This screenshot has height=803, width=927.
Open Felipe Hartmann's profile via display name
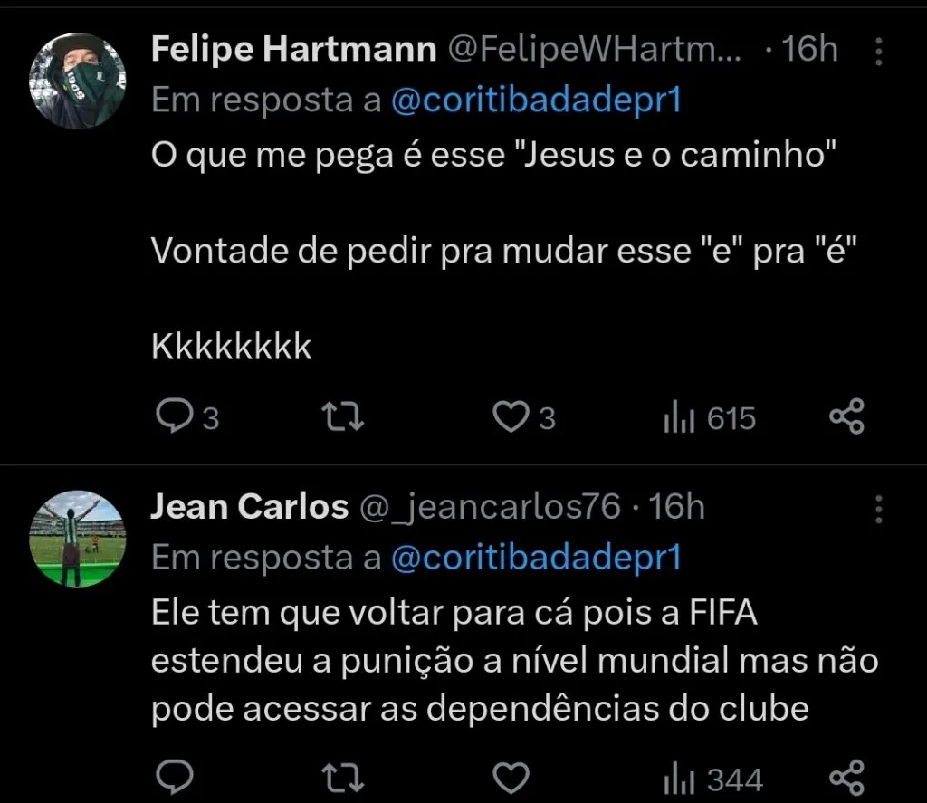click(x=293, y=50)
